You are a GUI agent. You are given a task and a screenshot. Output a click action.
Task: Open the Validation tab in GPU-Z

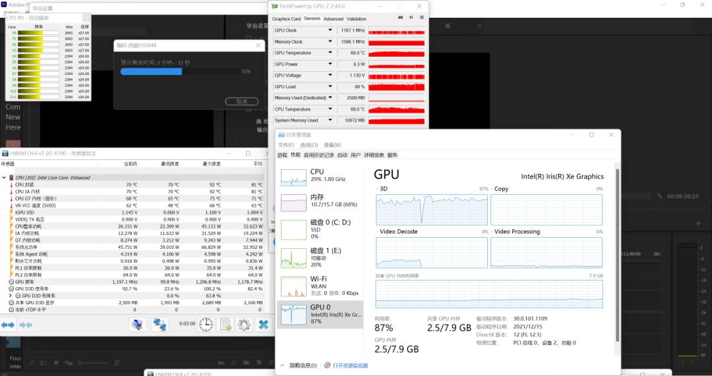pyautogui.click(x=357, y=19)
